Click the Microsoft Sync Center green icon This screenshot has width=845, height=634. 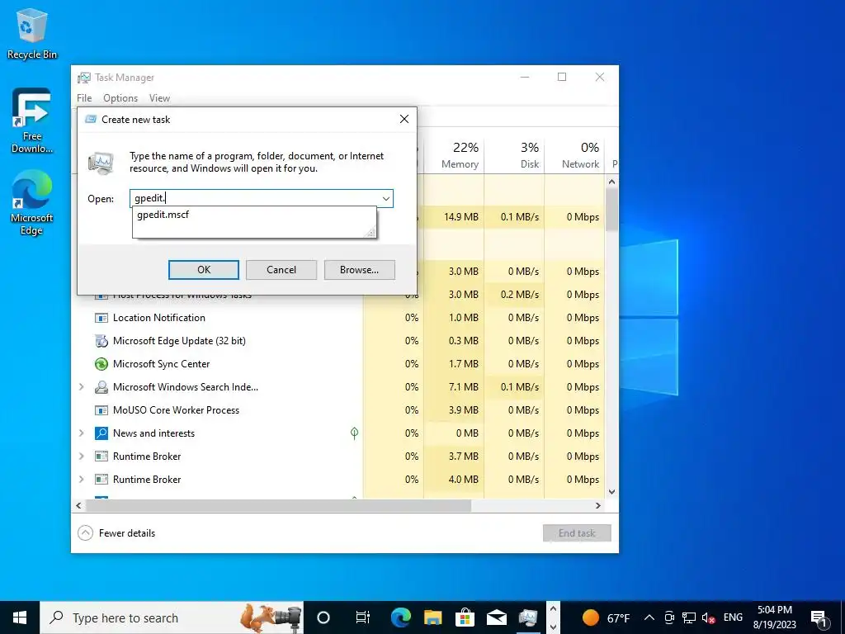pos(101,364)
